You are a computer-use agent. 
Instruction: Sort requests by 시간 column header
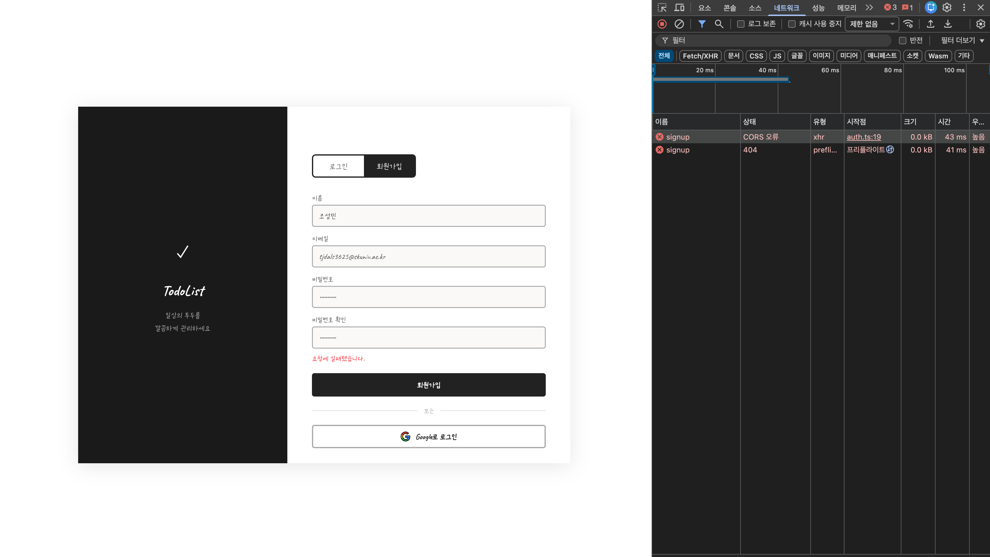click(x=952, y=122)
